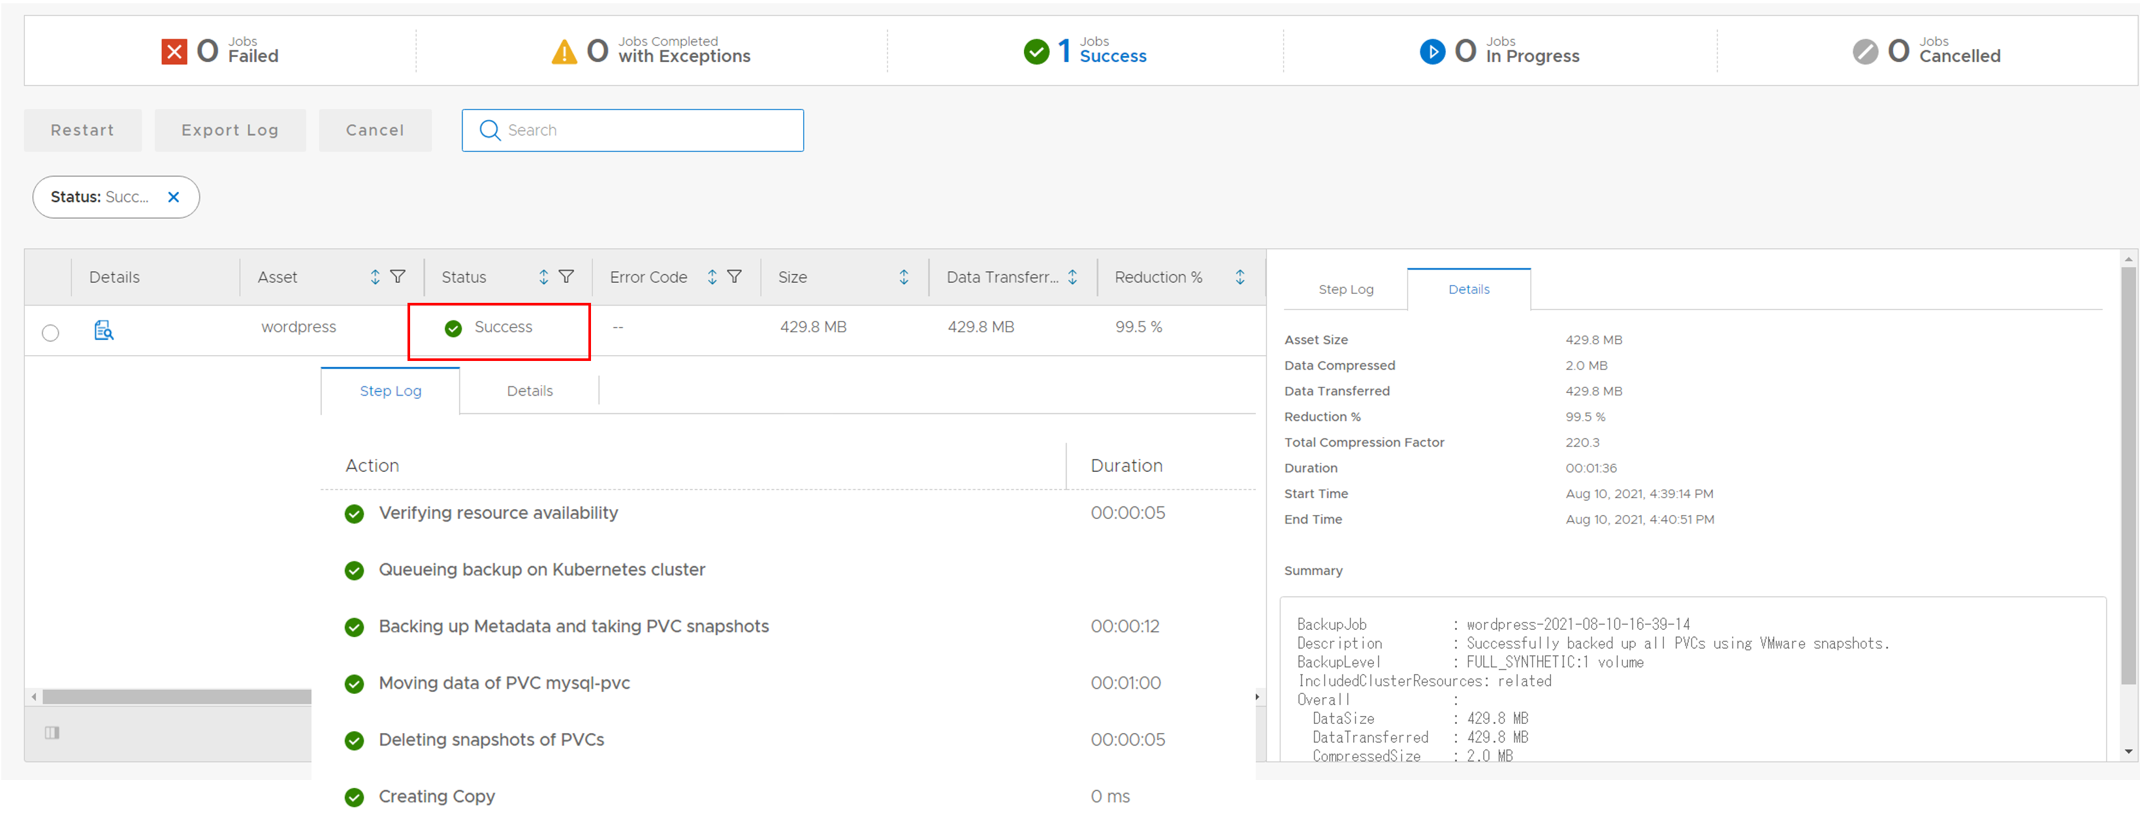Viewport: 2140px width, 827px height.
Task: Click the Creating Copy step entry
Action: [x=436, y=796]
